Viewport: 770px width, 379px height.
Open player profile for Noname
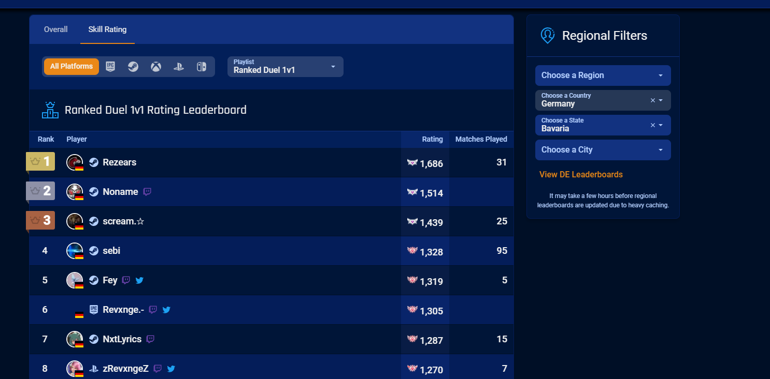click(120, 192)
